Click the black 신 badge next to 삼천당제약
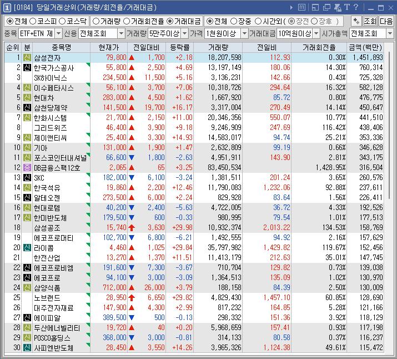The width and height of the screenshot is (397, 359). 27,108
